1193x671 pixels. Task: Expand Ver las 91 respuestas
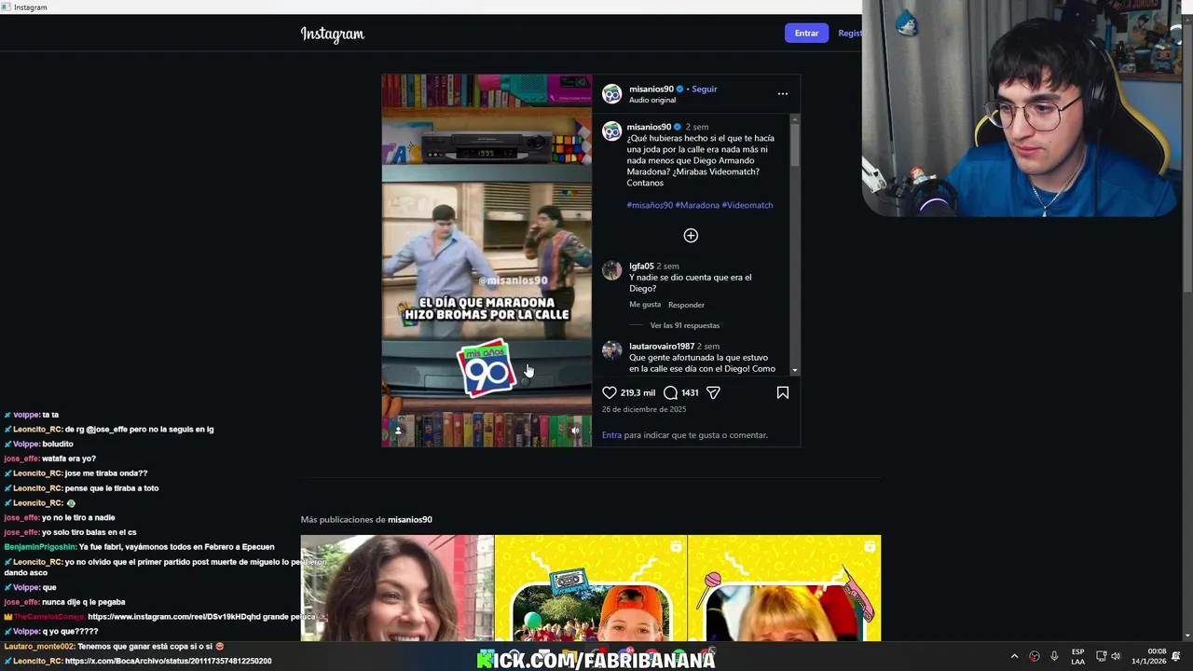pos(685,325)
